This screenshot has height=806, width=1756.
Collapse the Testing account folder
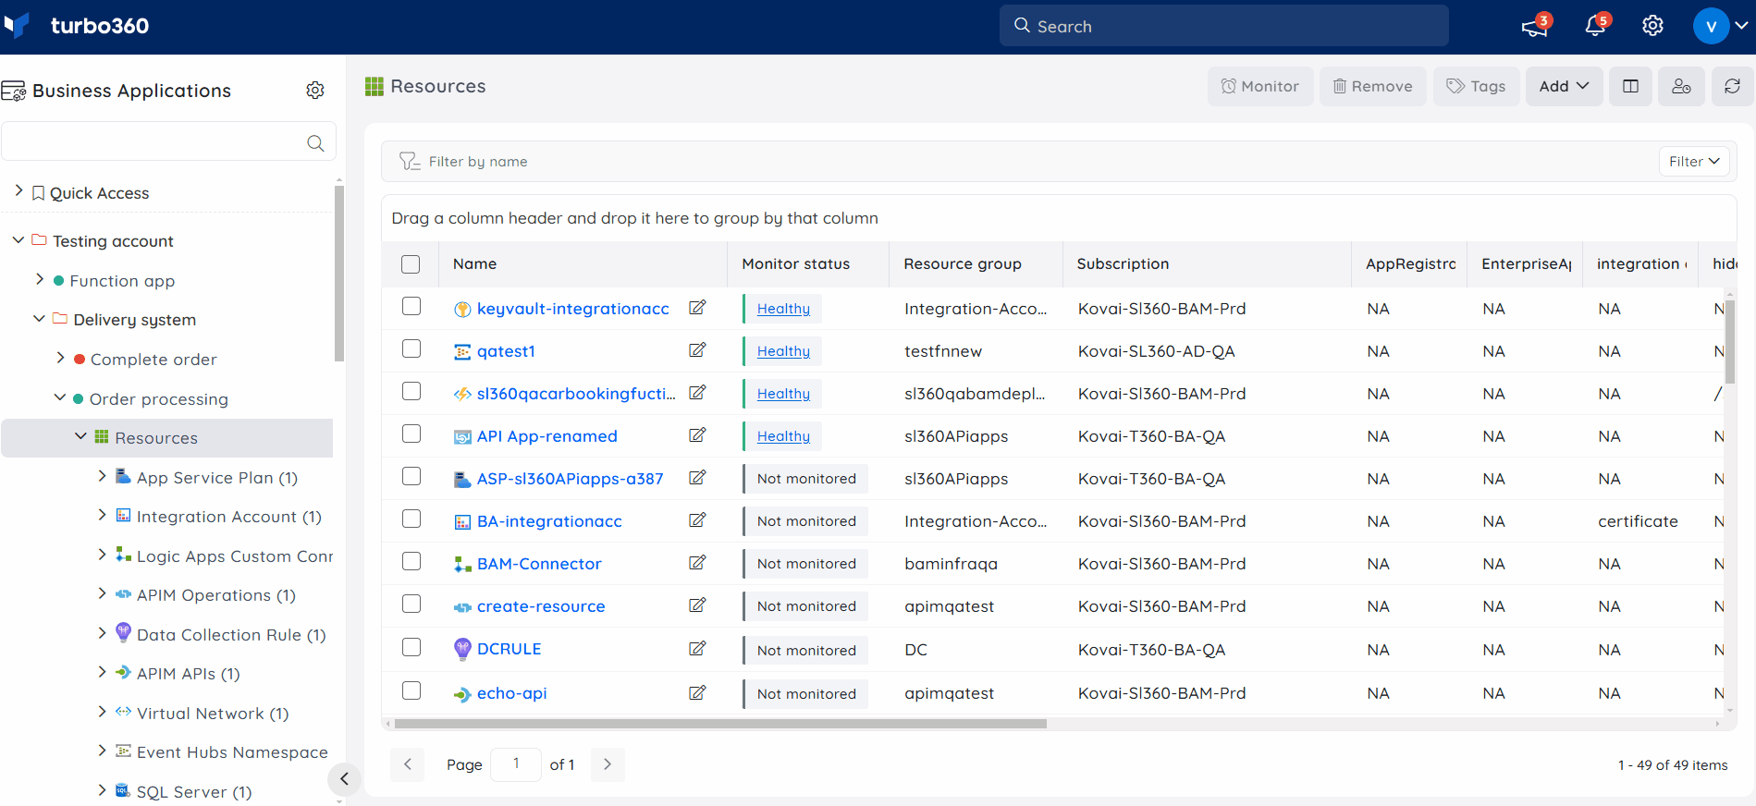pos(18,240)
